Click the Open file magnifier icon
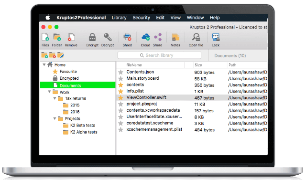 [196, 37]
